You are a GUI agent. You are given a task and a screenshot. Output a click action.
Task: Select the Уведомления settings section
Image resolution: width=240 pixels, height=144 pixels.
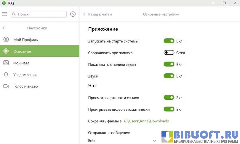tap(25, 75)
